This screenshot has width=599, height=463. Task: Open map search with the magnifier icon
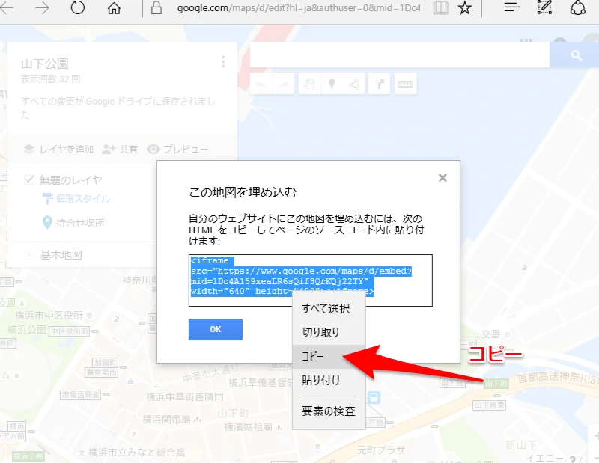[x=575, y=55]
